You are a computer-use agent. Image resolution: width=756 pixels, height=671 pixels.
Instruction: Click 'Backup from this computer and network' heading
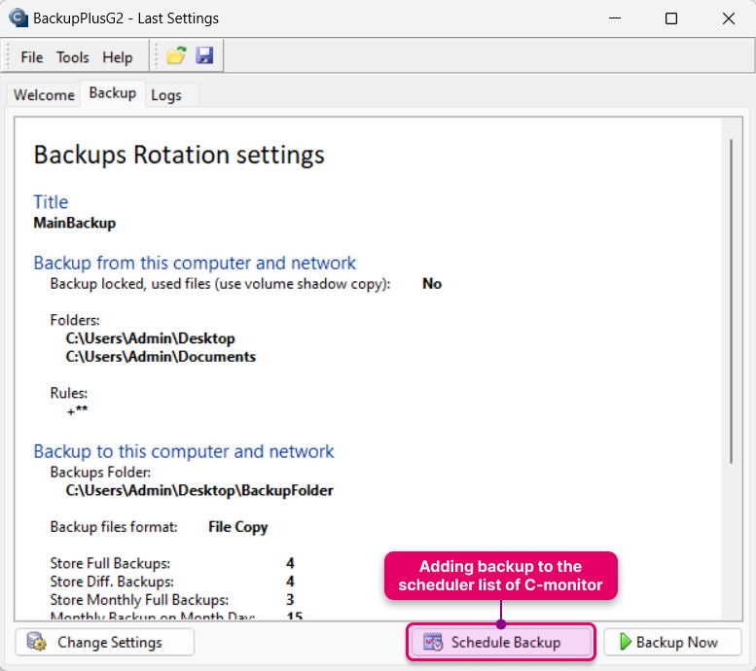click(x=195, y=263)
